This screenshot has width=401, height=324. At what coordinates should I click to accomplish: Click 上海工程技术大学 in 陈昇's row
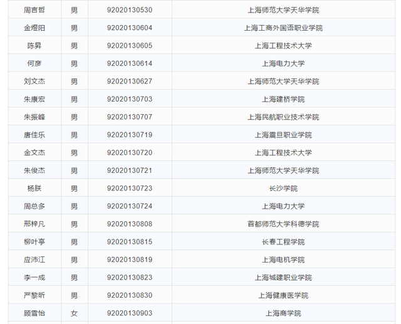click(x=283, y=46)
